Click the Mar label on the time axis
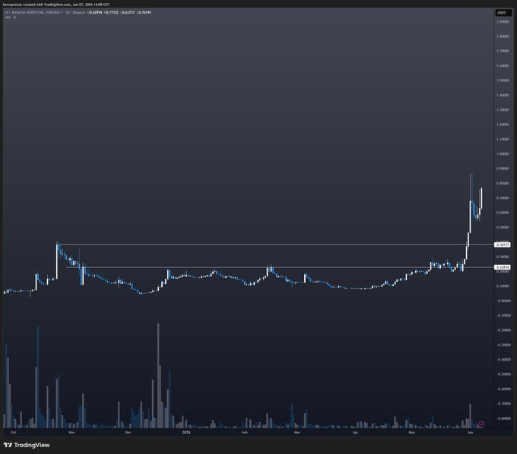Viewport: 517px width, 454px height. pos(297,432)
